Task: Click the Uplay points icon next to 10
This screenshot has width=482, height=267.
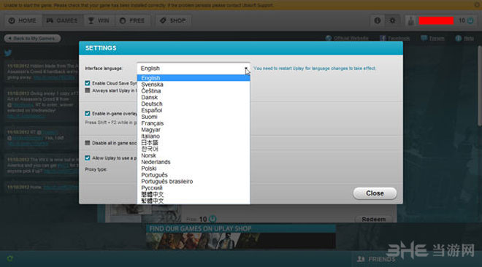Action: [470, 20]
